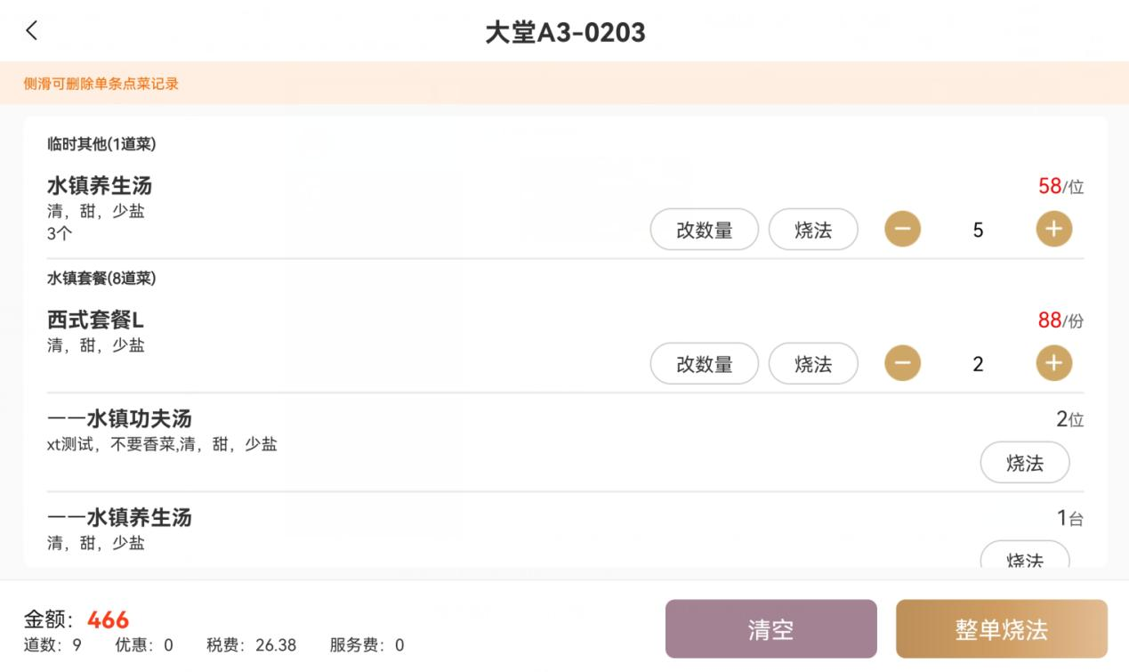1129x672 pixels.
Task: Go back using the top-left arrow
Action: coord(32,31)
